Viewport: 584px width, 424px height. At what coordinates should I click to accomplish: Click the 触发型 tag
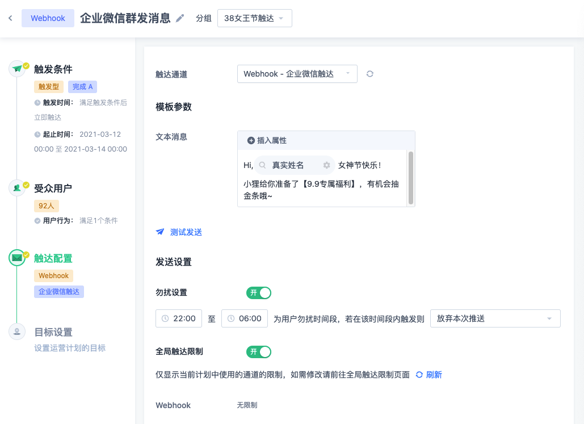click(49, 87)
